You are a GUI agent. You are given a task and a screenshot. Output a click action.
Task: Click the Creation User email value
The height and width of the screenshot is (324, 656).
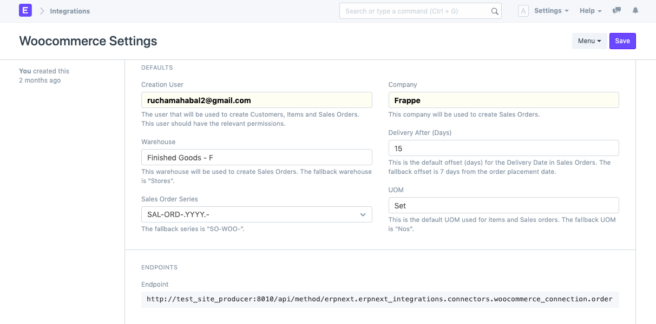coord(257,100)
